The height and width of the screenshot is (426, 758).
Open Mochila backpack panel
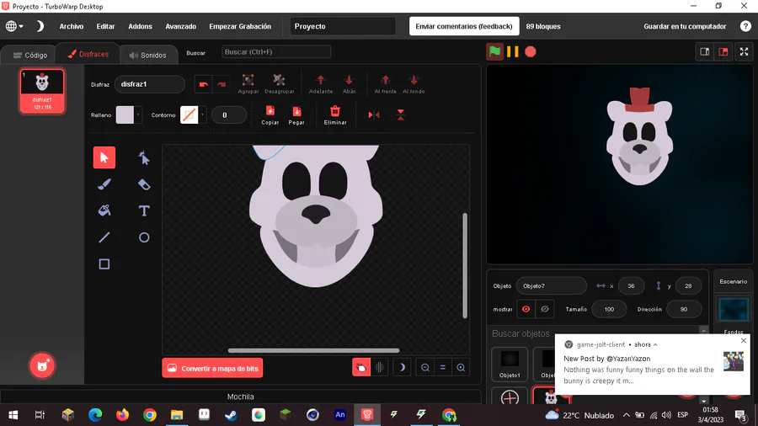coord(240,397)
